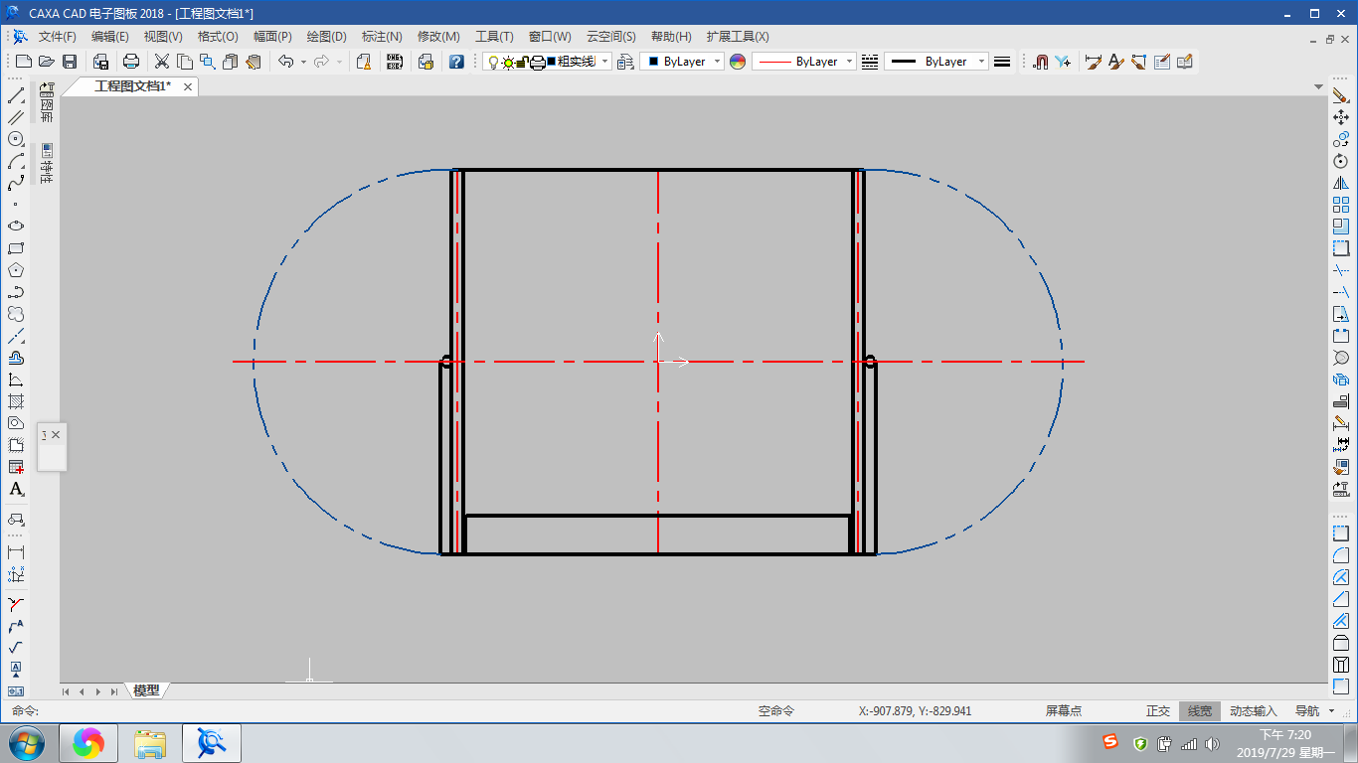Open File Explorer from the taskbar
The image size is (1358, 763).
pyautogui.click(x=150, y=743)
